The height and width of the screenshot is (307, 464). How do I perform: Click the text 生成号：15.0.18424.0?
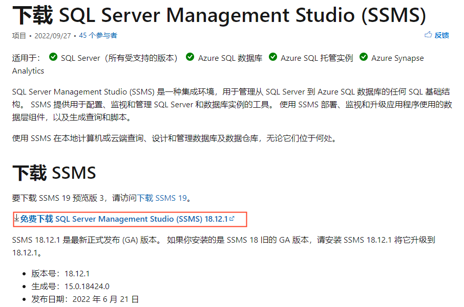point(71,287)
